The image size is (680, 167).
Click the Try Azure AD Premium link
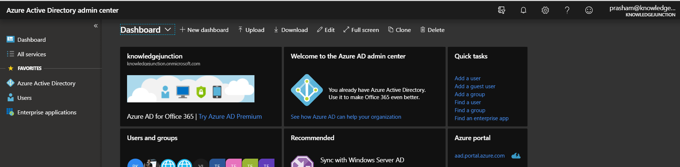pos(230,117)
